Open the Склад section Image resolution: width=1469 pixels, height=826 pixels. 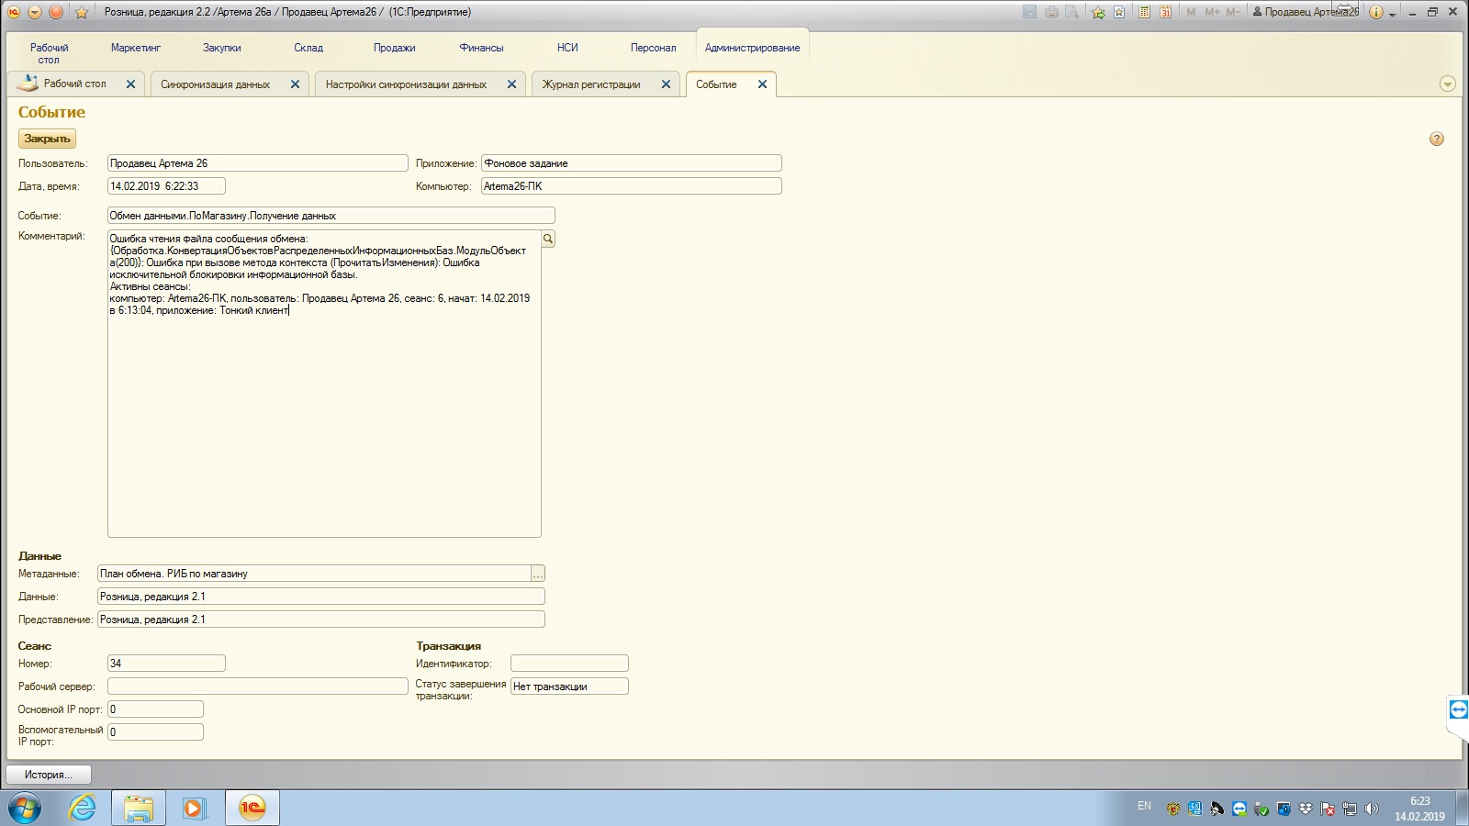click(308, 48)
